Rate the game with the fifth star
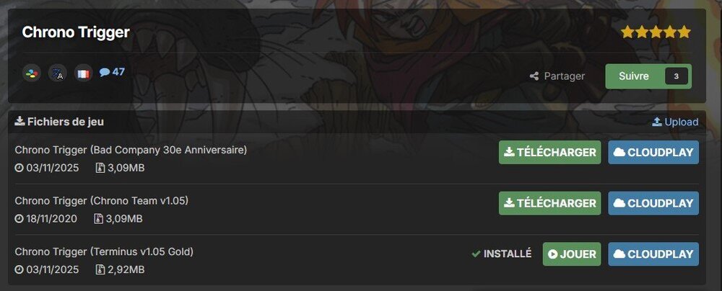Viewport: 722px width, 291px height. [x=684, y=32]
